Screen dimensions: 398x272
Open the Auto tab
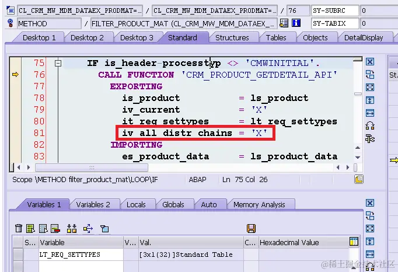(x=209, y=204)
